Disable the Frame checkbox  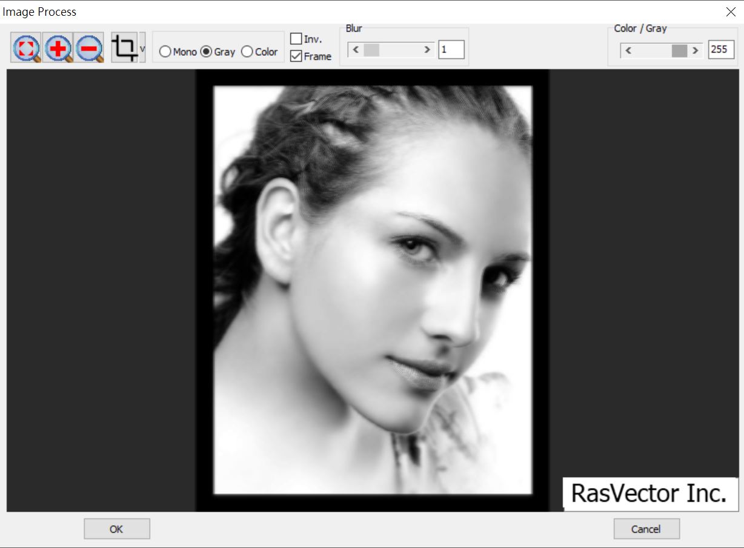(x=297, y=56)
